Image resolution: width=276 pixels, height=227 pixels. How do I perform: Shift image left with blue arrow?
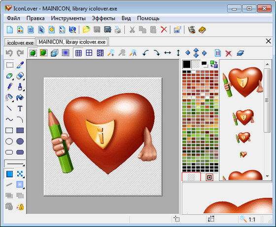point(188,53)
